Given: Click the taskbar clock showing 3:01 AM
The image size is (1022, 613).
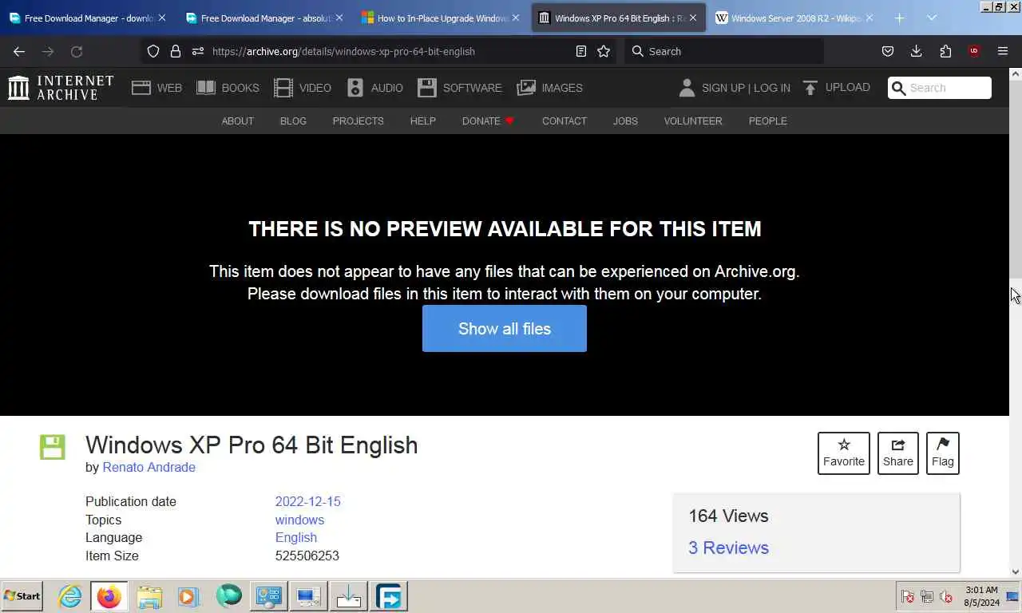Looking at the screenshot, I should point(981,596).
